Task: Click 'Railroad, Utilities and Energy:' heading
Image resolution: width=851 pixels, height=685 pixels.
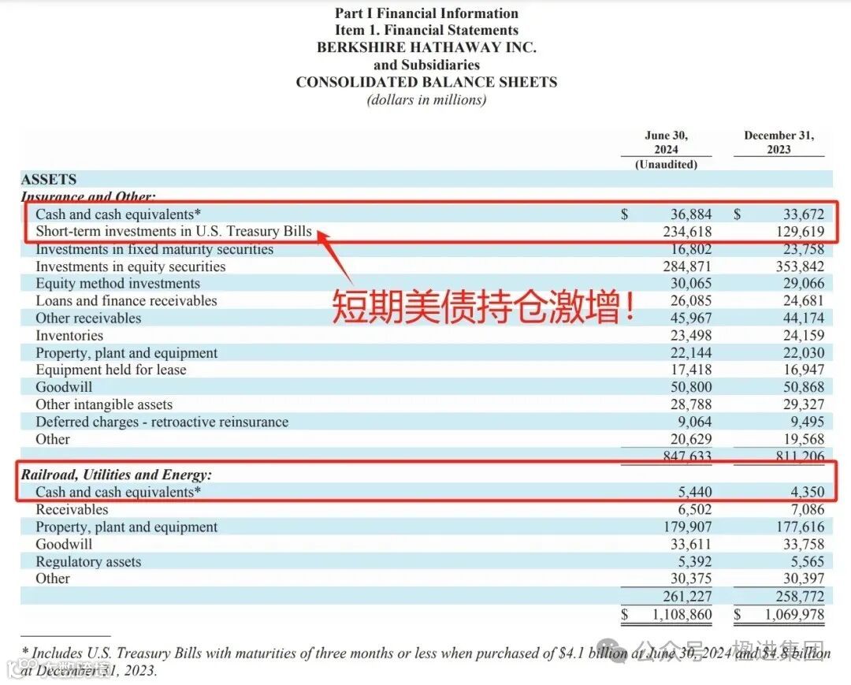Action: click(x=116, y=475)
